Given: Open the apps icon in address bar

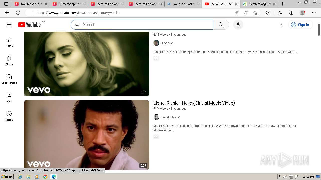Looking at the screenshot, I should 236,13.
